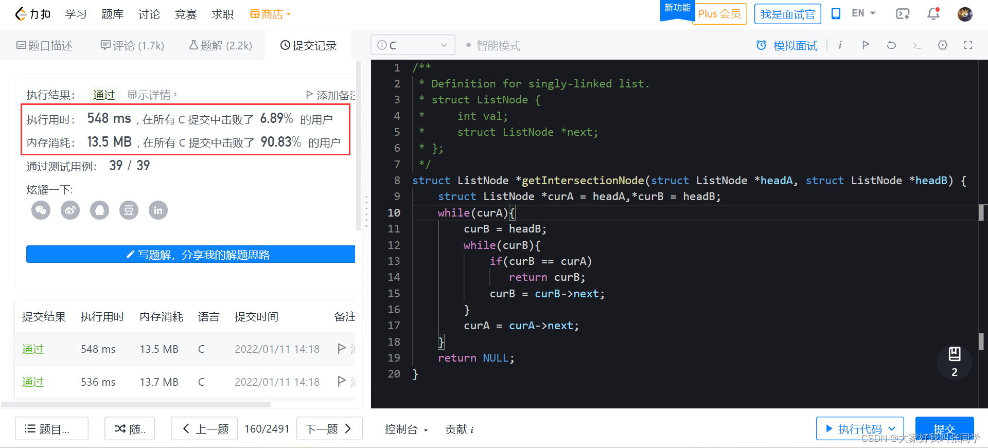Open the 题目 problem list button
The height and width of the screenshot is (448, 988).
click(x=51, y=428)
